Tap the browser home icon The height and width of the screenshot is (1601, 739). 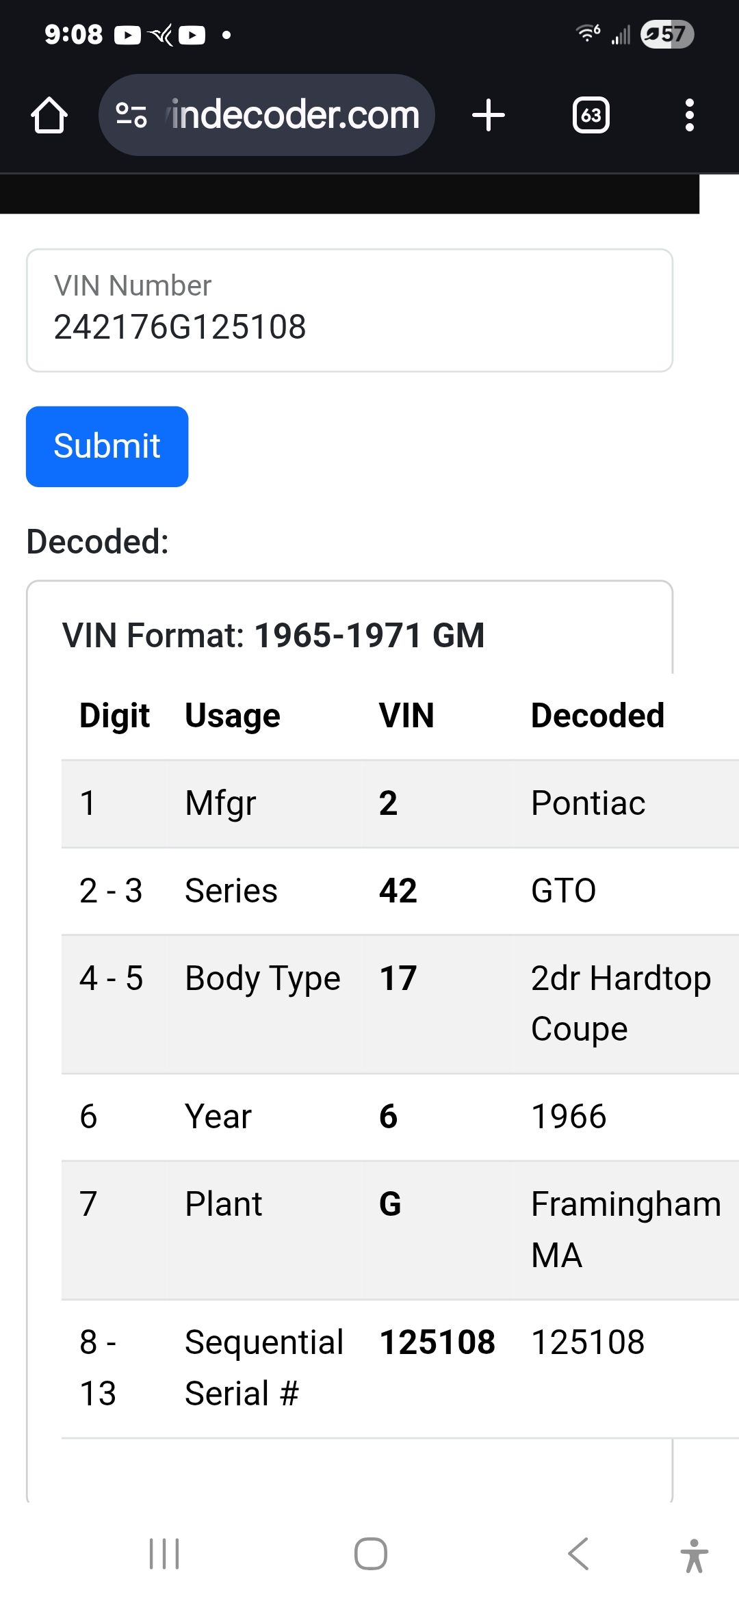pyautogui.click(x=49, y=115)
